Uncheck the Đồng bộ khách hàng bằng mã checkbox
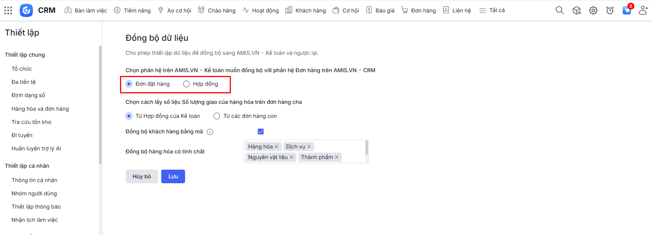 tap(260, 131)
